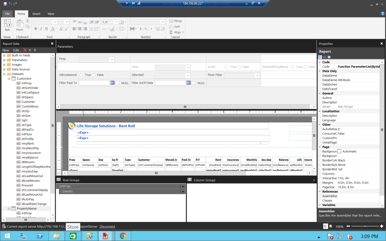
Task: Select the Run view icon
Action: [7, 24]
